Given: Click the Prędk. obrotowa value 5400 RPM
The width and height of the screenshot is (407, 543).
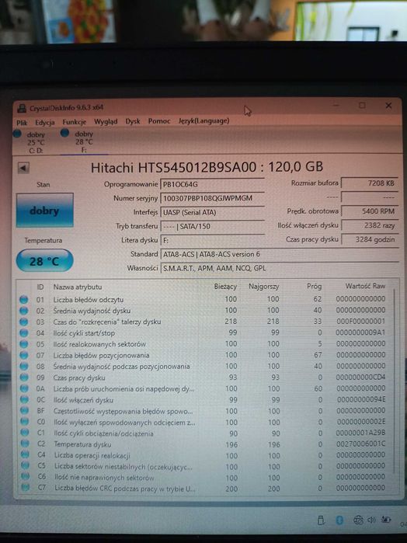Looking at the screenshot, I should [370, 211].
